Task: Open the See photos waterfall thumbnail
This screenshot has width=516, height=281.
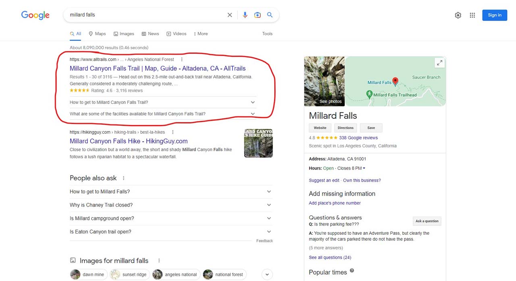Action: click(325, 81)
